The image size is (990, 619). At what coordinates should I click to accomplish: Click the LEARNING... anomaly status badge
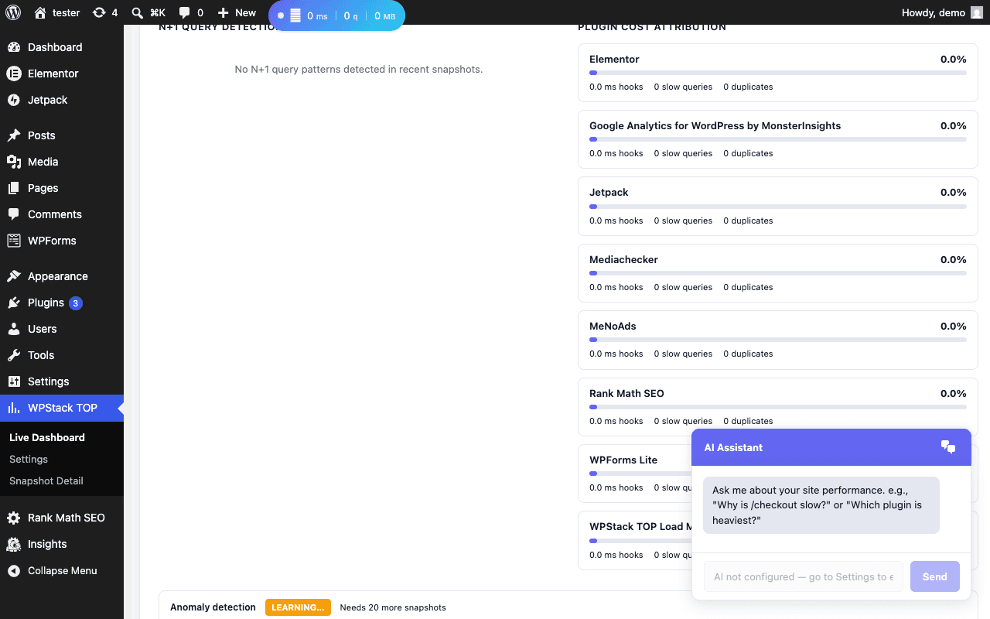click(x=298, y=607)
